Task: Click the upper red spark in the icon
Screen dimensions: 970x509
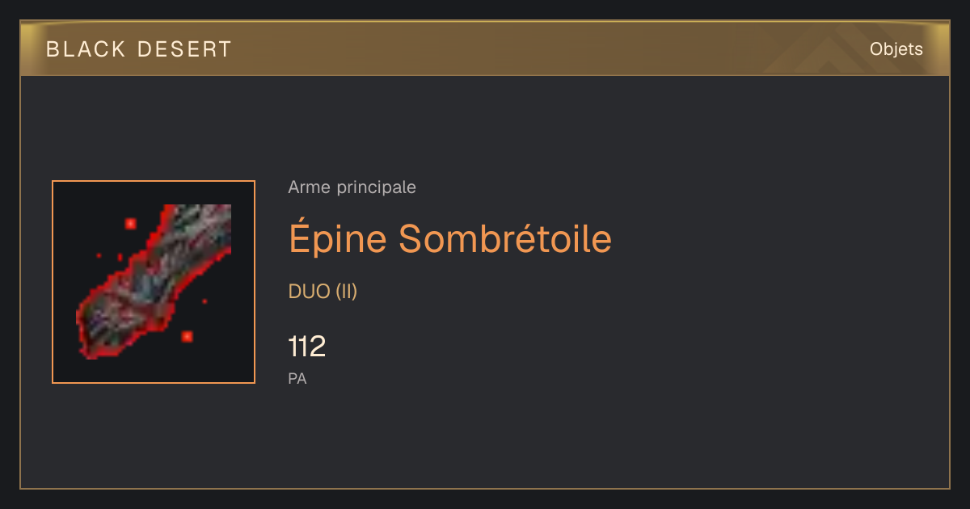Action: 130,223
